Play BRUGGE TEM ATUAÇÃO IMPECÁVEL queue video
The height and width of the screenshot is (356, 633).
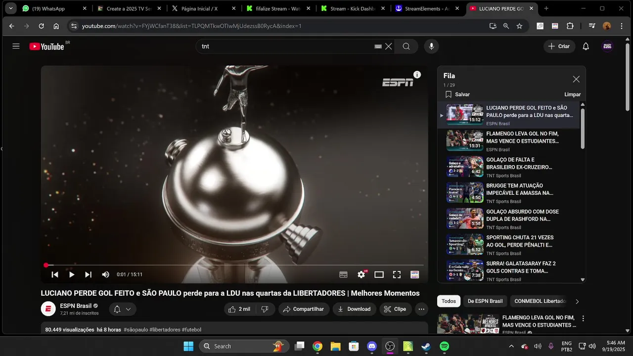pos(509,192)
